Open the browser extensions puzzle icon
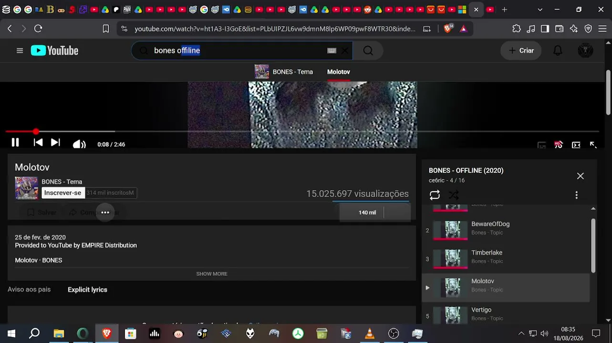This screenshot has height=343, width=612. (517, 29)
